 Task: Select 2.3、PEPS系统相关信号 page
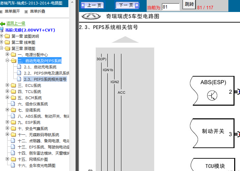point(45,79)
